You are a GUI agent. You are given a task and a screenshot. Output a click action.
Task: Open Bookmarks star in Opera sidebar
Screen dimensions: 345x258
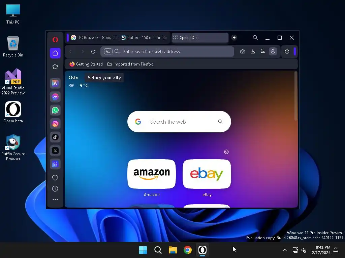point(55,67)
